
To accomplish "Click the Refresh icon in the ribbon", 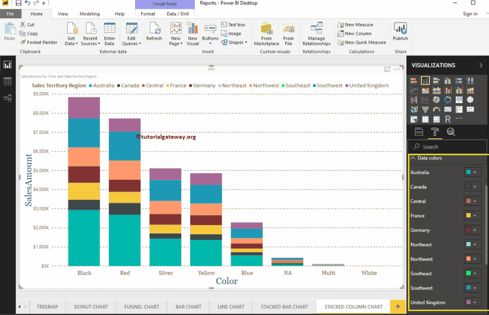I will pos(154,30).
